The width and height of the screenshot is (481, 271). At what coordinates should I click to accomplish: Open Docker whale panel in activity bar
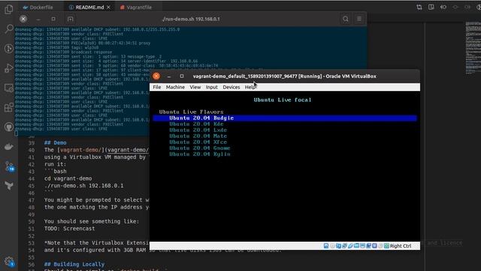pos(9,147)
